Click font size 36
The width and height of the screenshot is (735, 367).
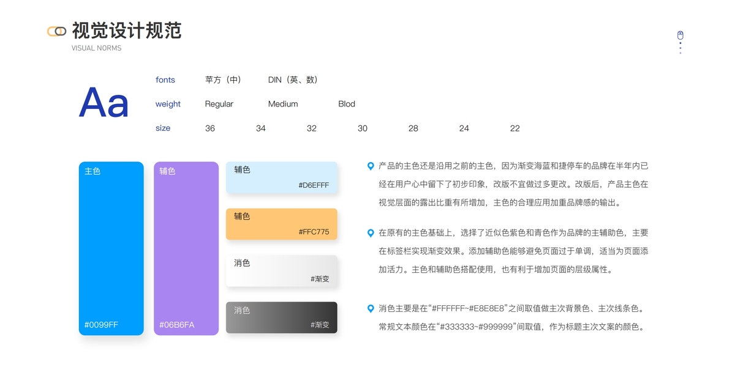[210, 128]
